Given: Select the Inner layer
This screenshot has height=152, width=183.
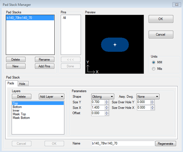Looking at the screenshot, I should click(x=38, y=111).
